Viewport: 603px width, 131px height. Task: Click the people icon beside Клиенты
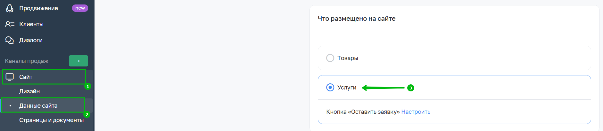10,24
